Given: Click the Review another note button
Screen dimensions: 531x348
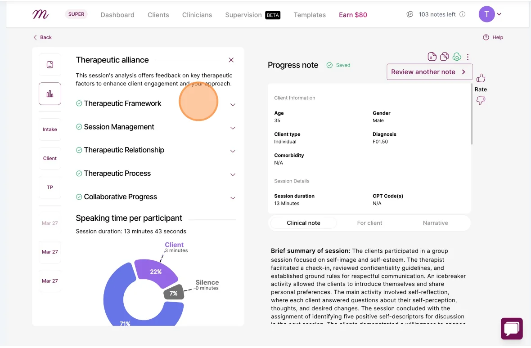Looking at the screenshot, I should [x=429, y=71].
